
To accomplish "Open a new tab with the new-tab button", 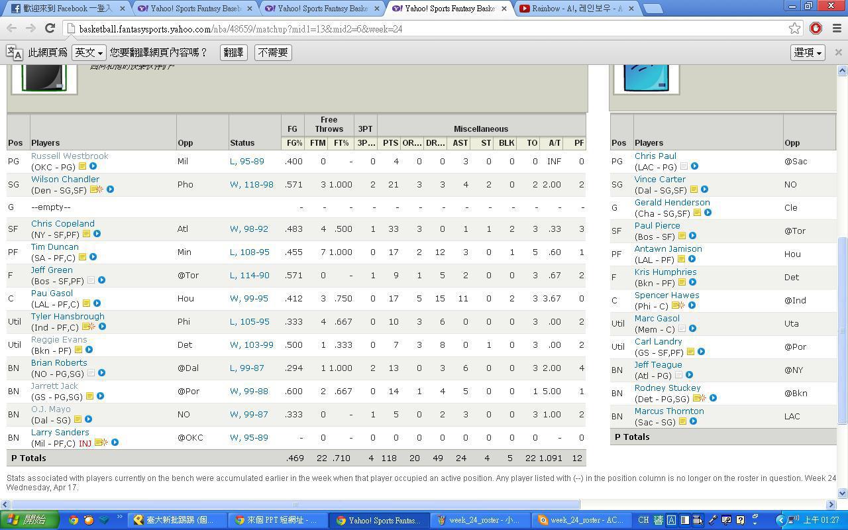I will click(653, 9).
